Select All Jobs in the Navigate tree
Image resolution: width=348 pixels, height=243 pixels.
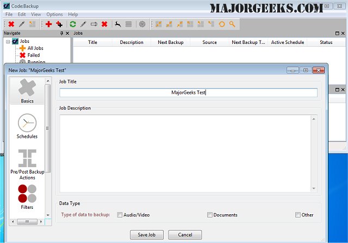(x=35, y=48)
